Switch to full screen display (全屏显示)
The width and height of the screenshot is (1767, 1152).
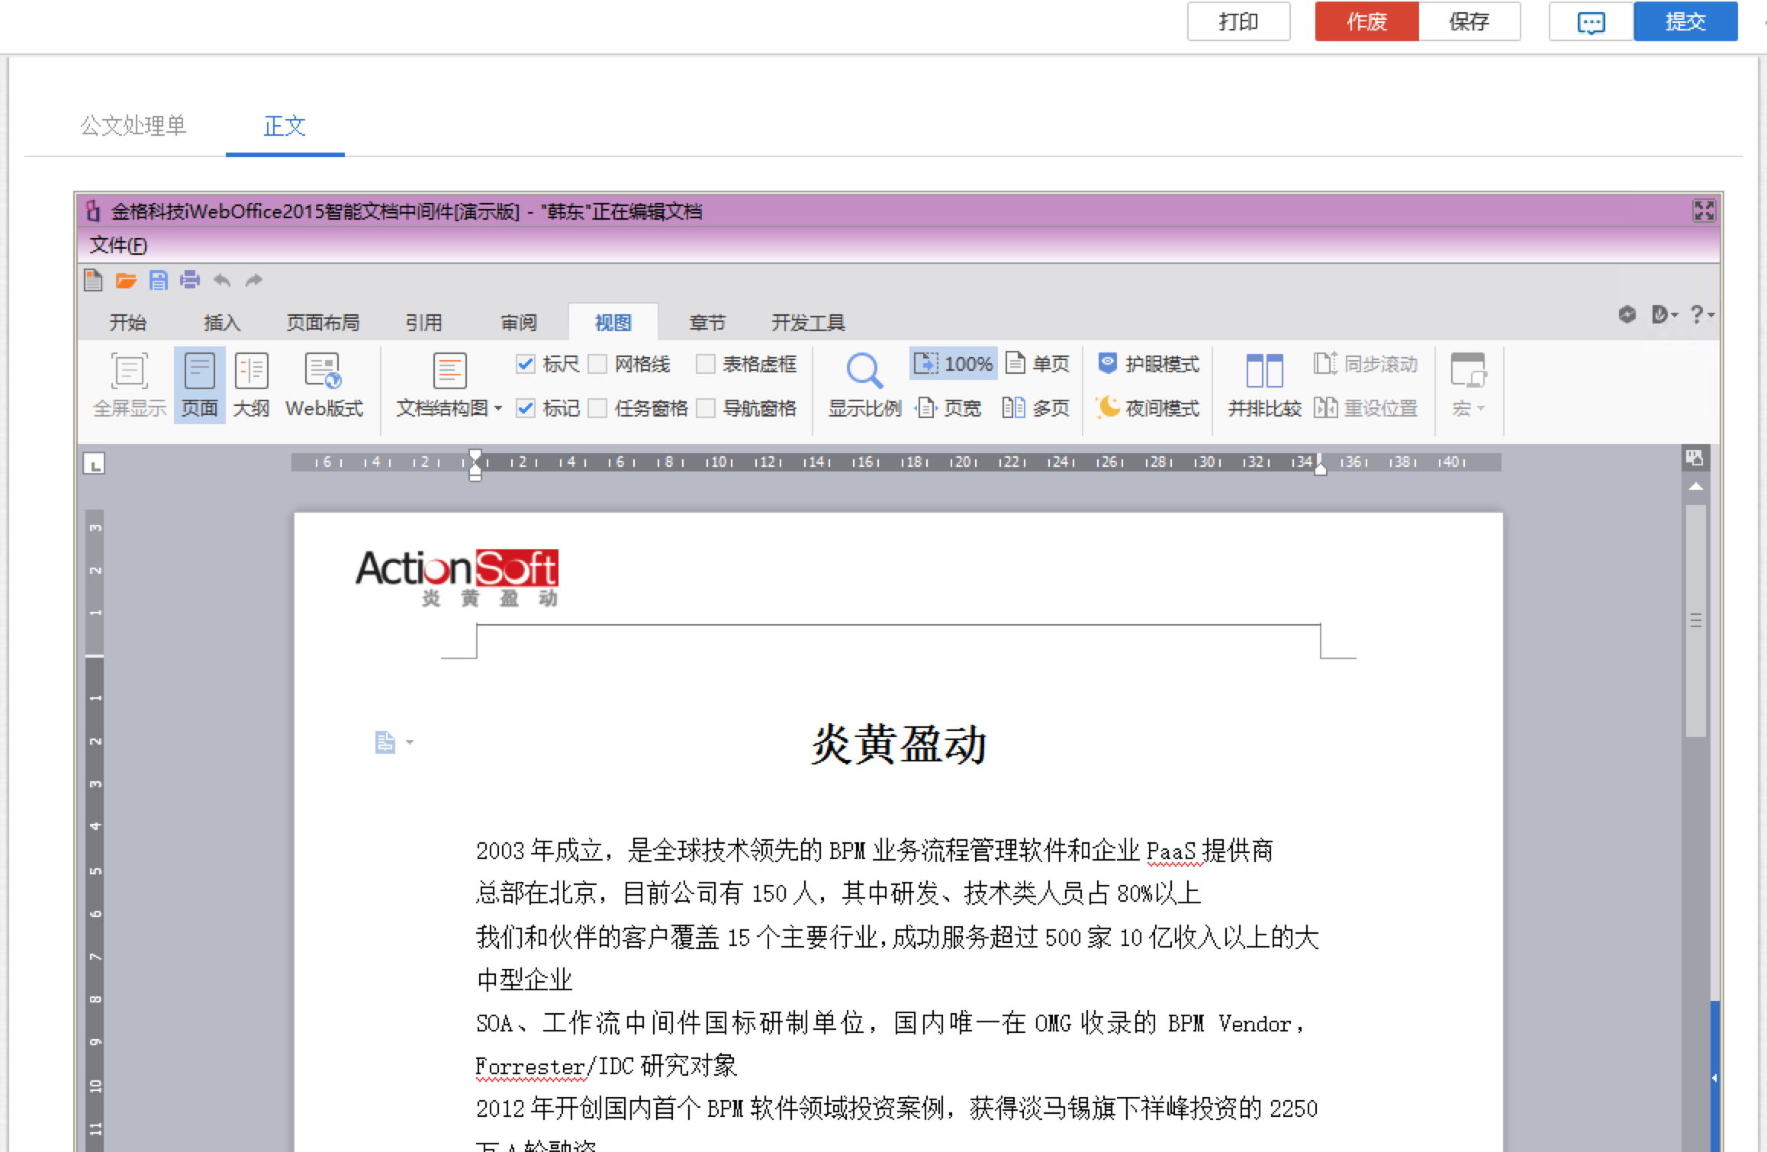click(x=130, y=385)
